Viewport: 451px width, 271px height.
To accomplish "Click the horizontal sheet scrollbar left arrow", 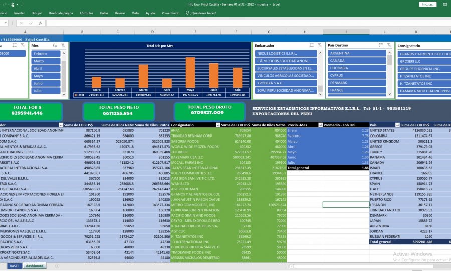I will pos(291,266).
